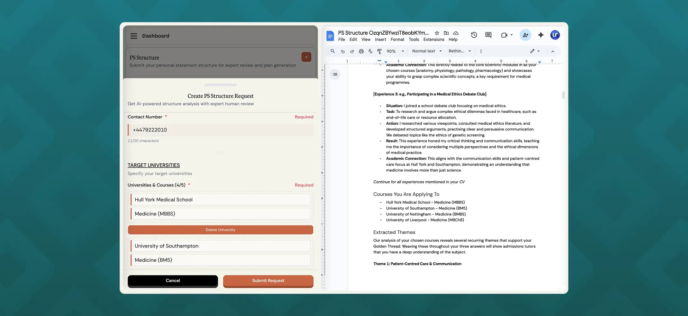The width and height of the screenshot is (688, 316).
Task: Click the plus icon in PS Structure card
Action: [306, 57]
